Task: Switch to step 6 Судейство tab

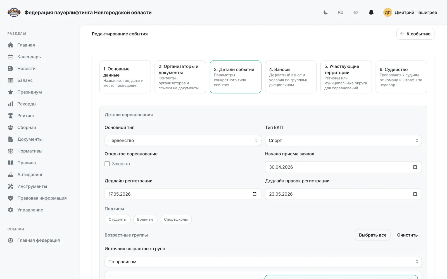Action: (401, 77)
